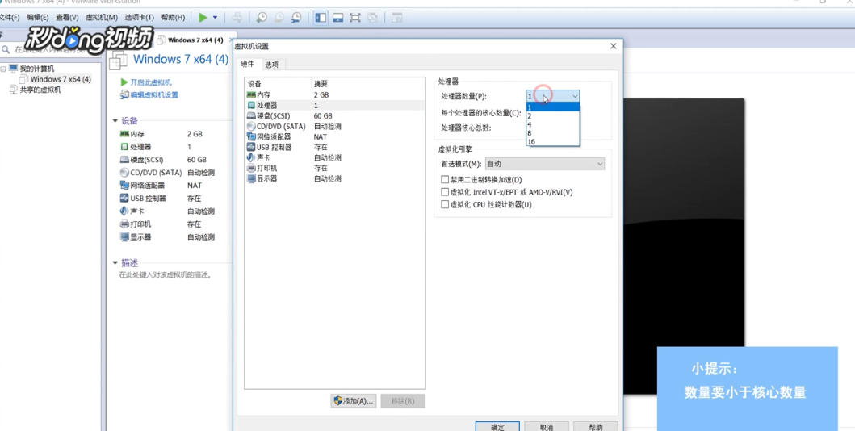The height and width of the screenshot is (431, 855).
Task: Select 硬盘(SCSI) row icon in settings dialog
Action: coord(251,116)
